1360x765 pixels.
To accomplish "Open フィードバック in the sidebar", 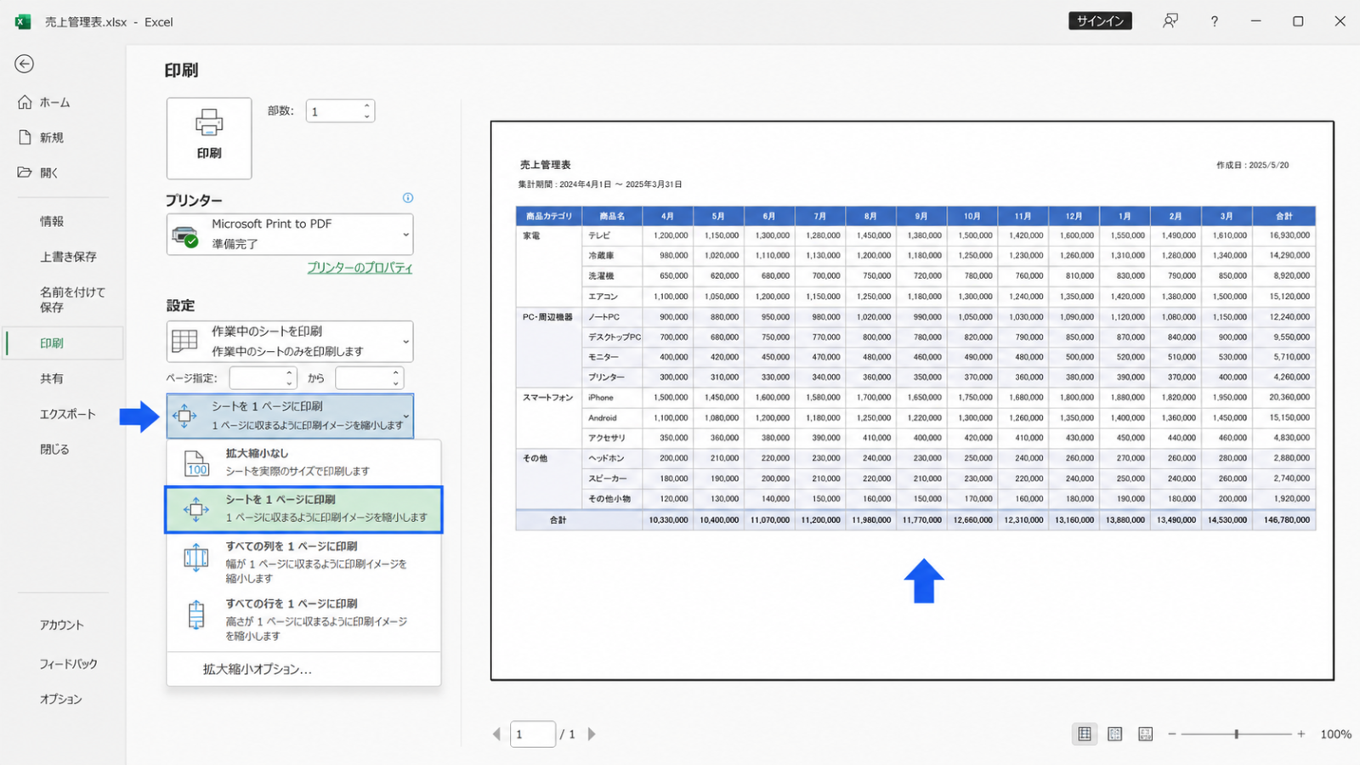I will click(x=69, y=664).
